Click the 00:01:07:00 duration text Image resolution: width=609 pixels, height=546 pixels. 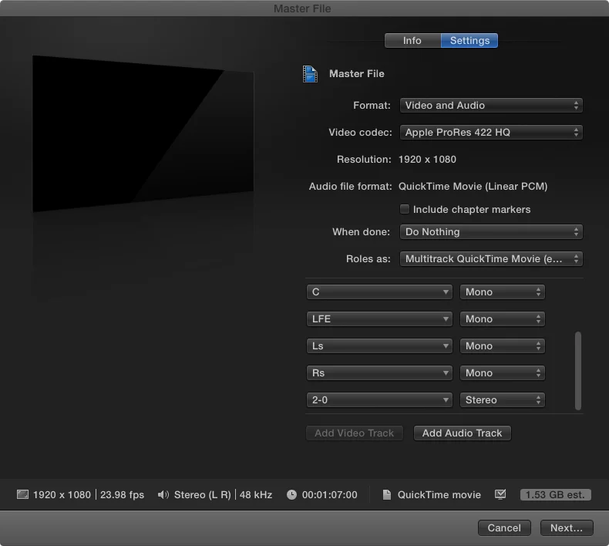(x=329, y=494)
